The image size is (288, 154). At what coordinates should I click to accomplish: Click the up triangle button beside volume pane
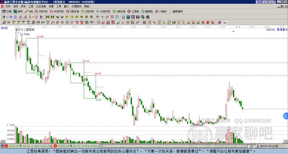[2, 141]
